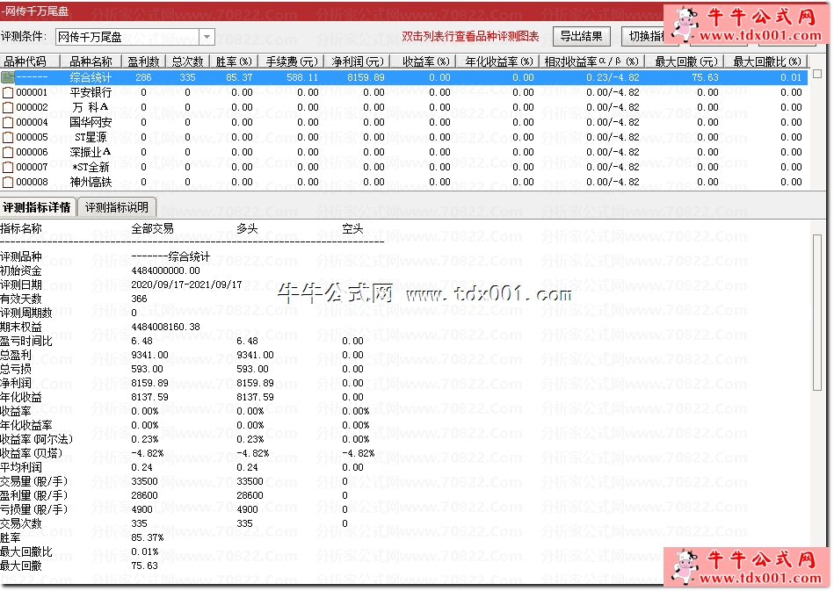The width and height of the screenshot is (834, 591).
Task: Switch to the 评测指标说明 tab
Action: [117, 207]
